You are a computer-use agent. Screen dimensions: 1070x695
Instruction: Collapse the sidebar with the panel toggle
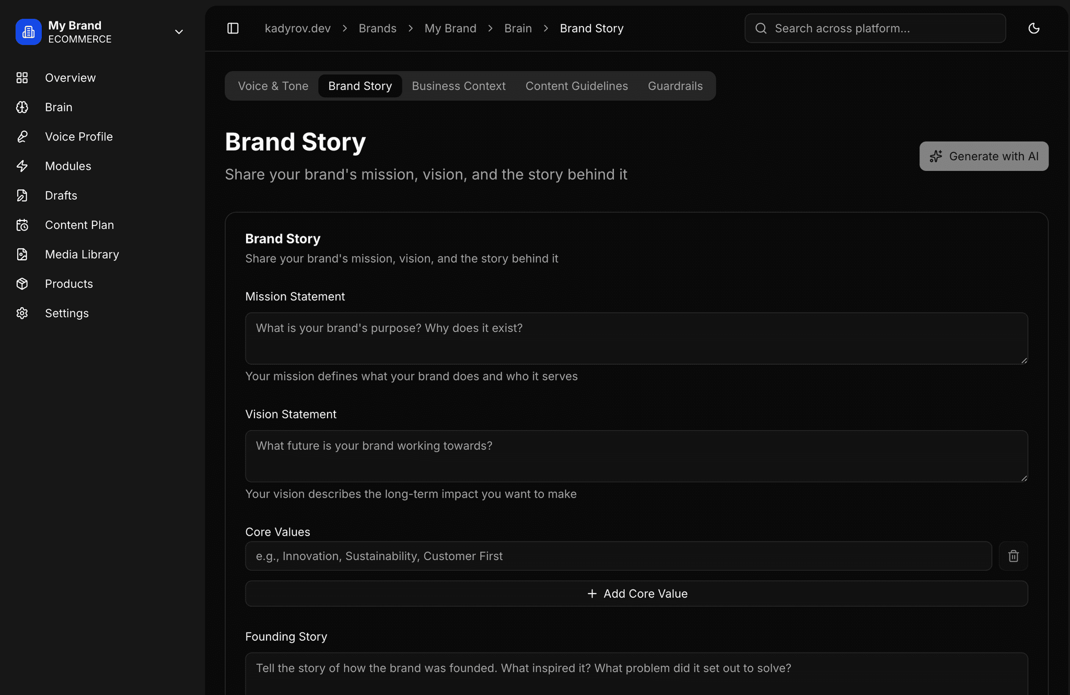tap(233, 28)
